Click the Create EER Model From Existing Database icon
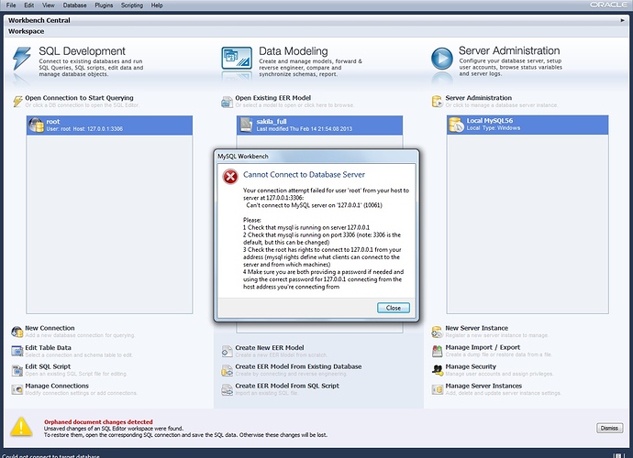The image size is (633, 458). [x=227, y=370]
